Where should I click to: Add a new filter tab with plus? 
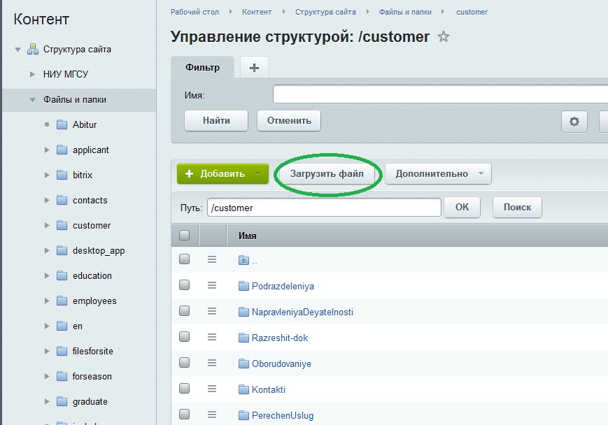coord(255,68)
